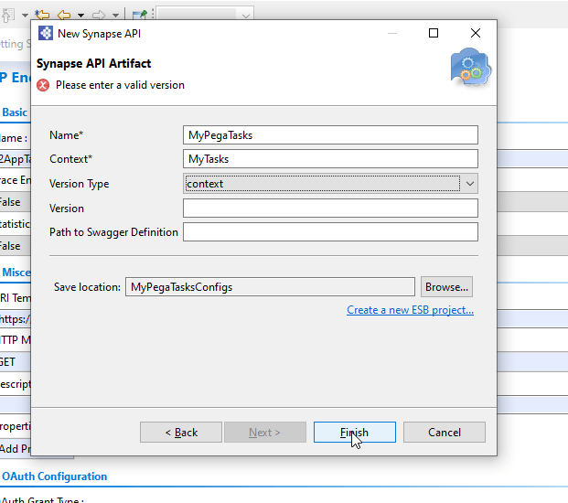This screenshot has height=503, width=568.
Task: Focus the Name text field
Action: point(330,135)
